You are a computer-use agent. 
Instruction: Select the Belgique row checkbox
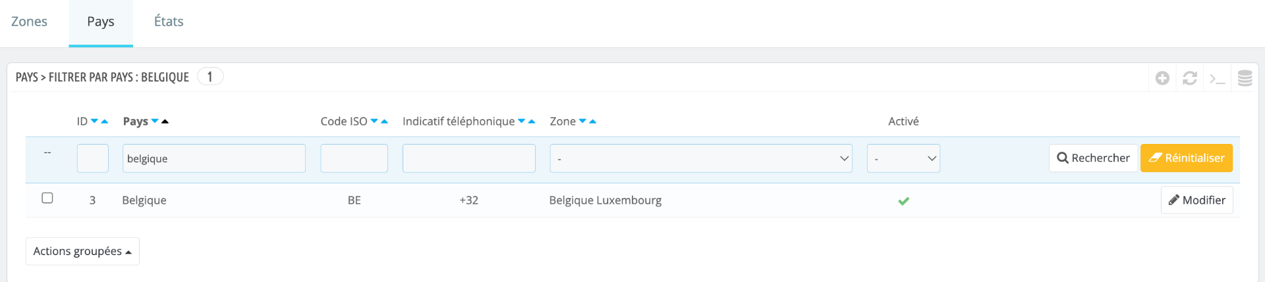tap(47, 198)
